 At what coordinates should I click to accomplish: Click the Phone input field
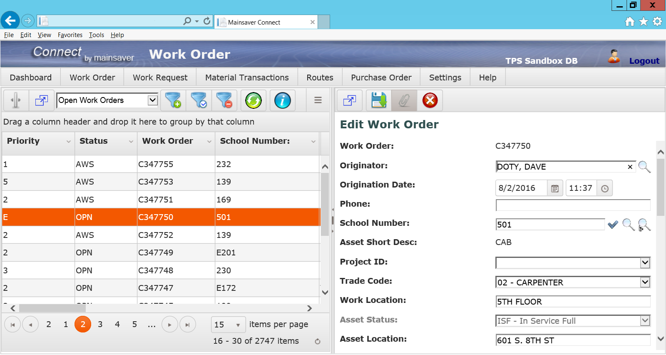(x=573, y=205)
